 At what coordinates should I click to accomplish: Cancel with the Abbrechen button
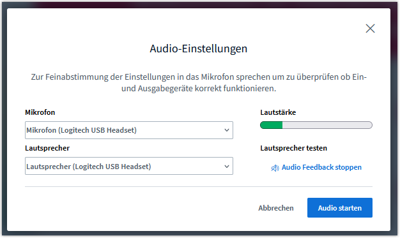276,208
